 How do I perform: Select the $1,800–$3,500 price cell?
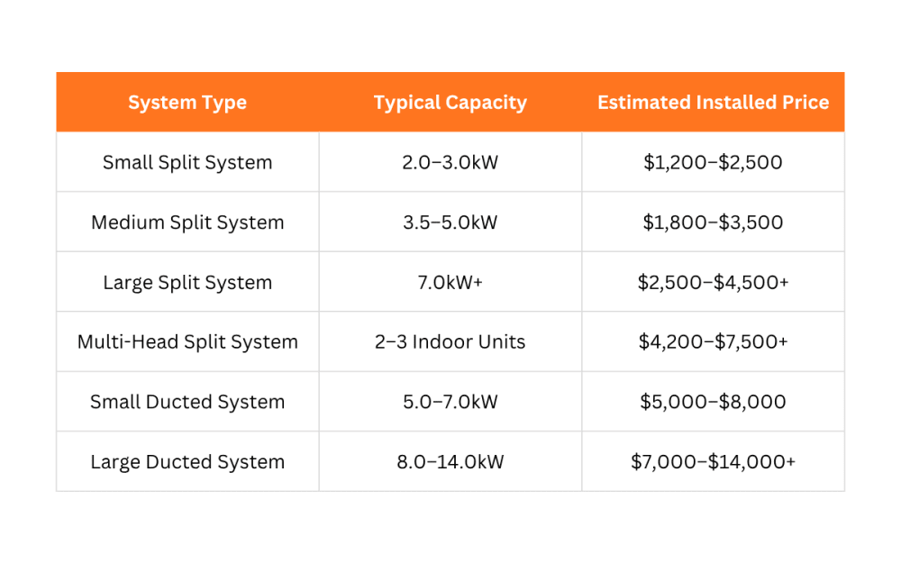coord(713,222)
